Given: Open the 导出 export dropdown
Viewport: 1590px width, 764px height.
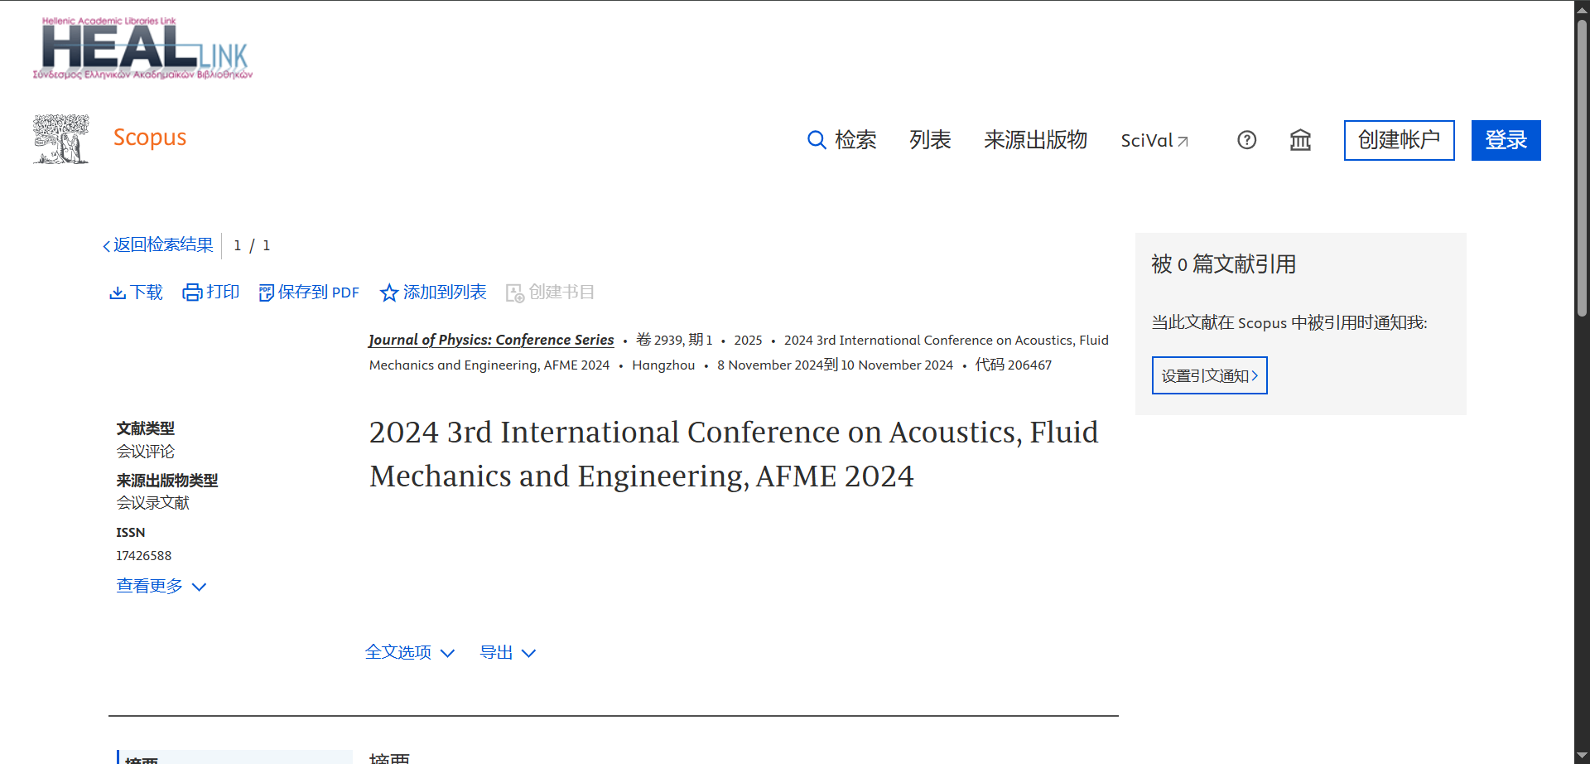Looking at the screenshot, I should (x=508, y=653).
